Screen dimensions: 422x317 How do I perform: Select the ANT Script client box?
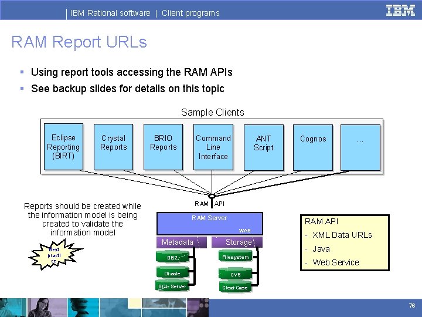tap(264, 147)
